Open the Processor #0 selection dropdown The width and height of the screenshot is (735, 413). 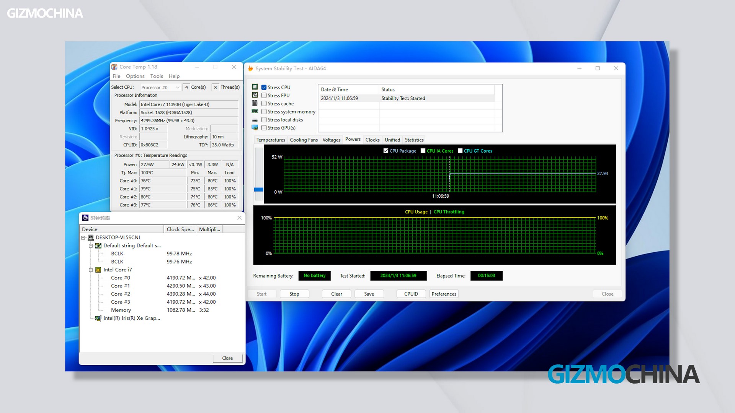160,88
